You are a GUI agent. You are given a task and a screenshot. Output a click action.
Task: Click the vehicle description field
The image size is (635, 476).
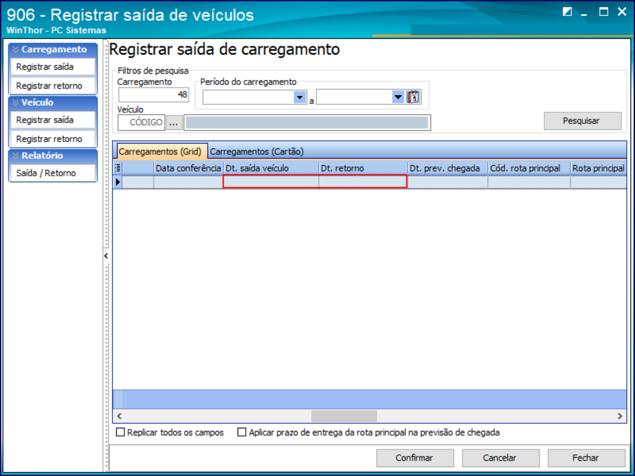click(307, 122)
